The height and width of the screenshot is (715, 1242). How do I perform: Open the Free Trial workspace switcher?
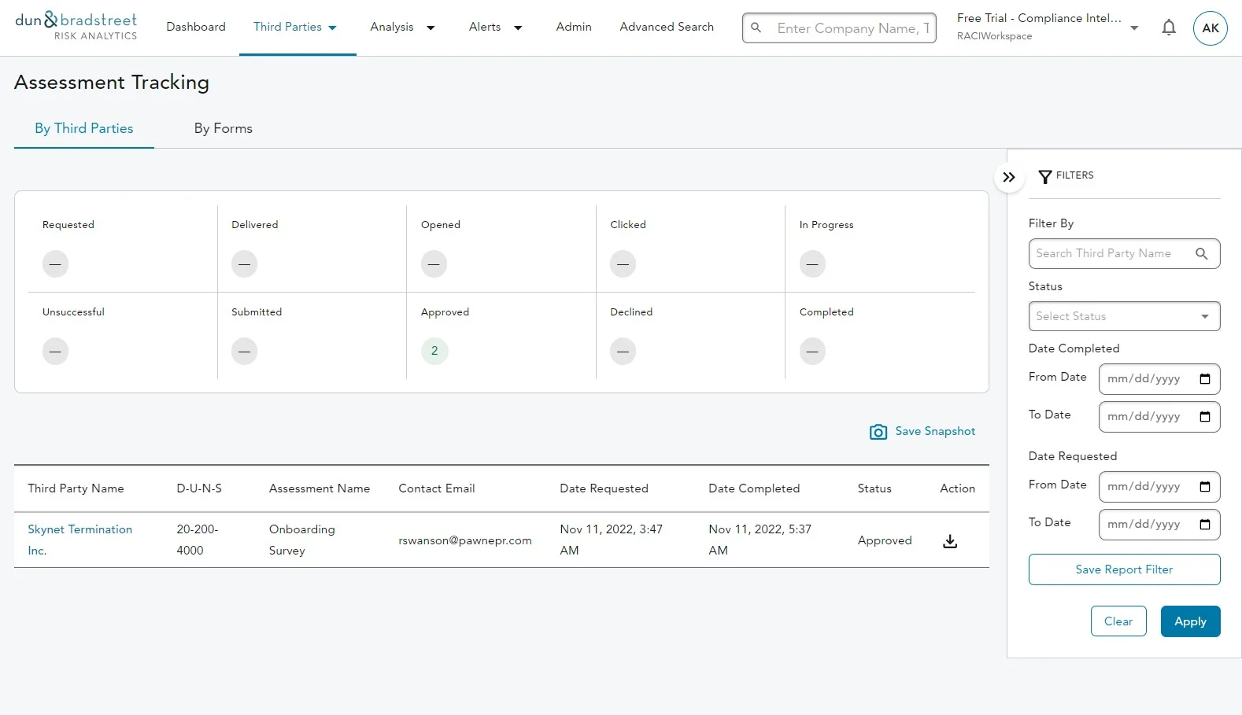pyautogui.click(x=1048, y=27)
